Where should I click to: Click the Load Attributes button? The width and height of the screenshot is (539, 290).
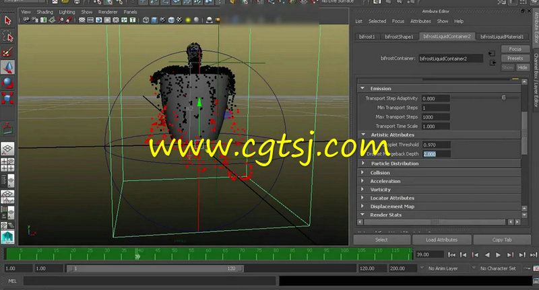(x=441, y=240)
